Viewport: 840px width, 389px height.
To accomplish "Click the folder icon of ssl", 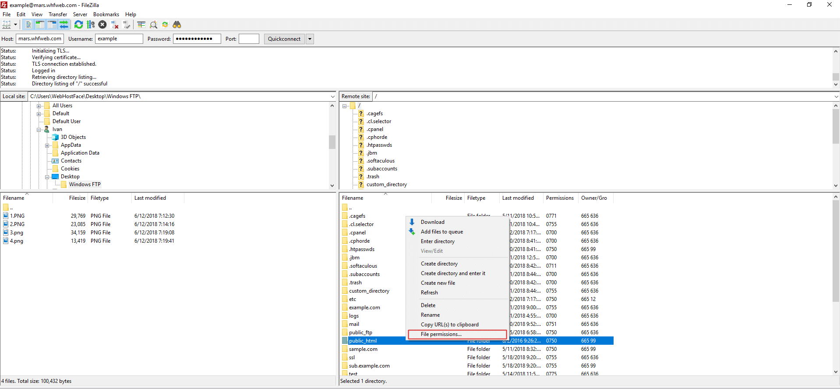I will click(x=345, y=357).
